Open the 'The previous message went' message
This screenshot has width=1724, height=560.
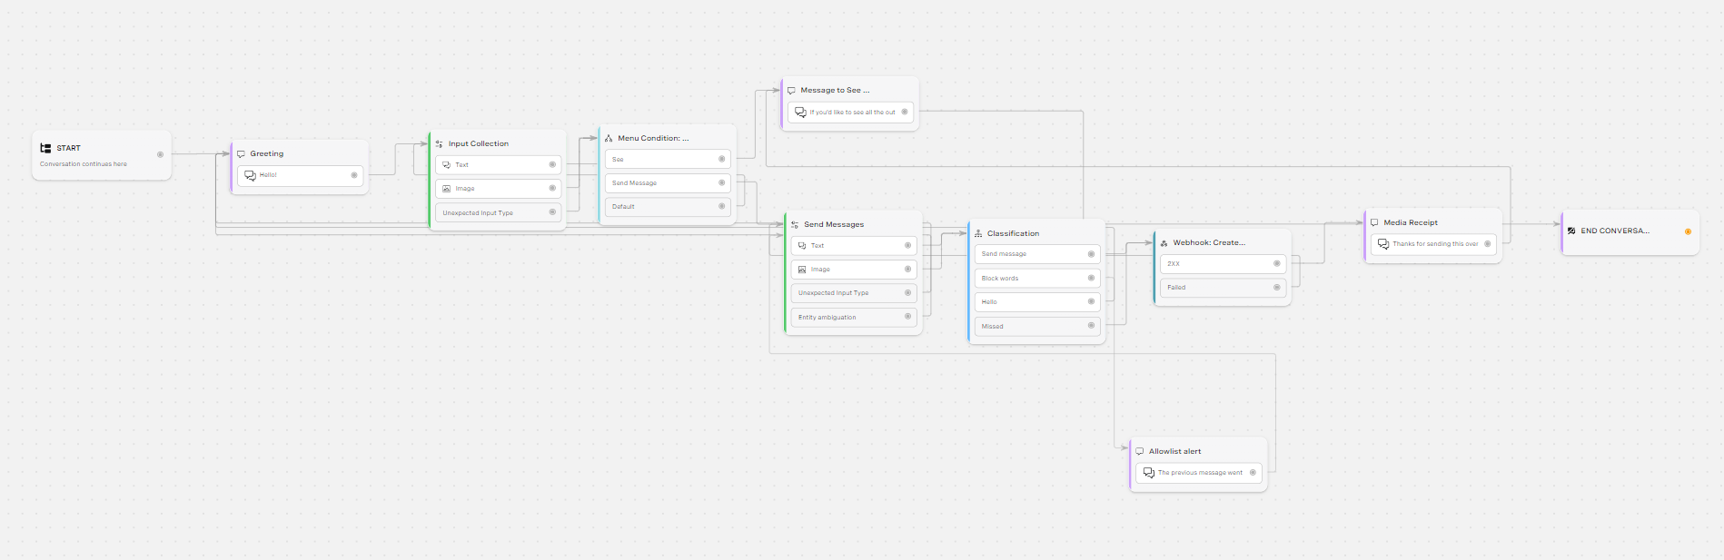1199,473
